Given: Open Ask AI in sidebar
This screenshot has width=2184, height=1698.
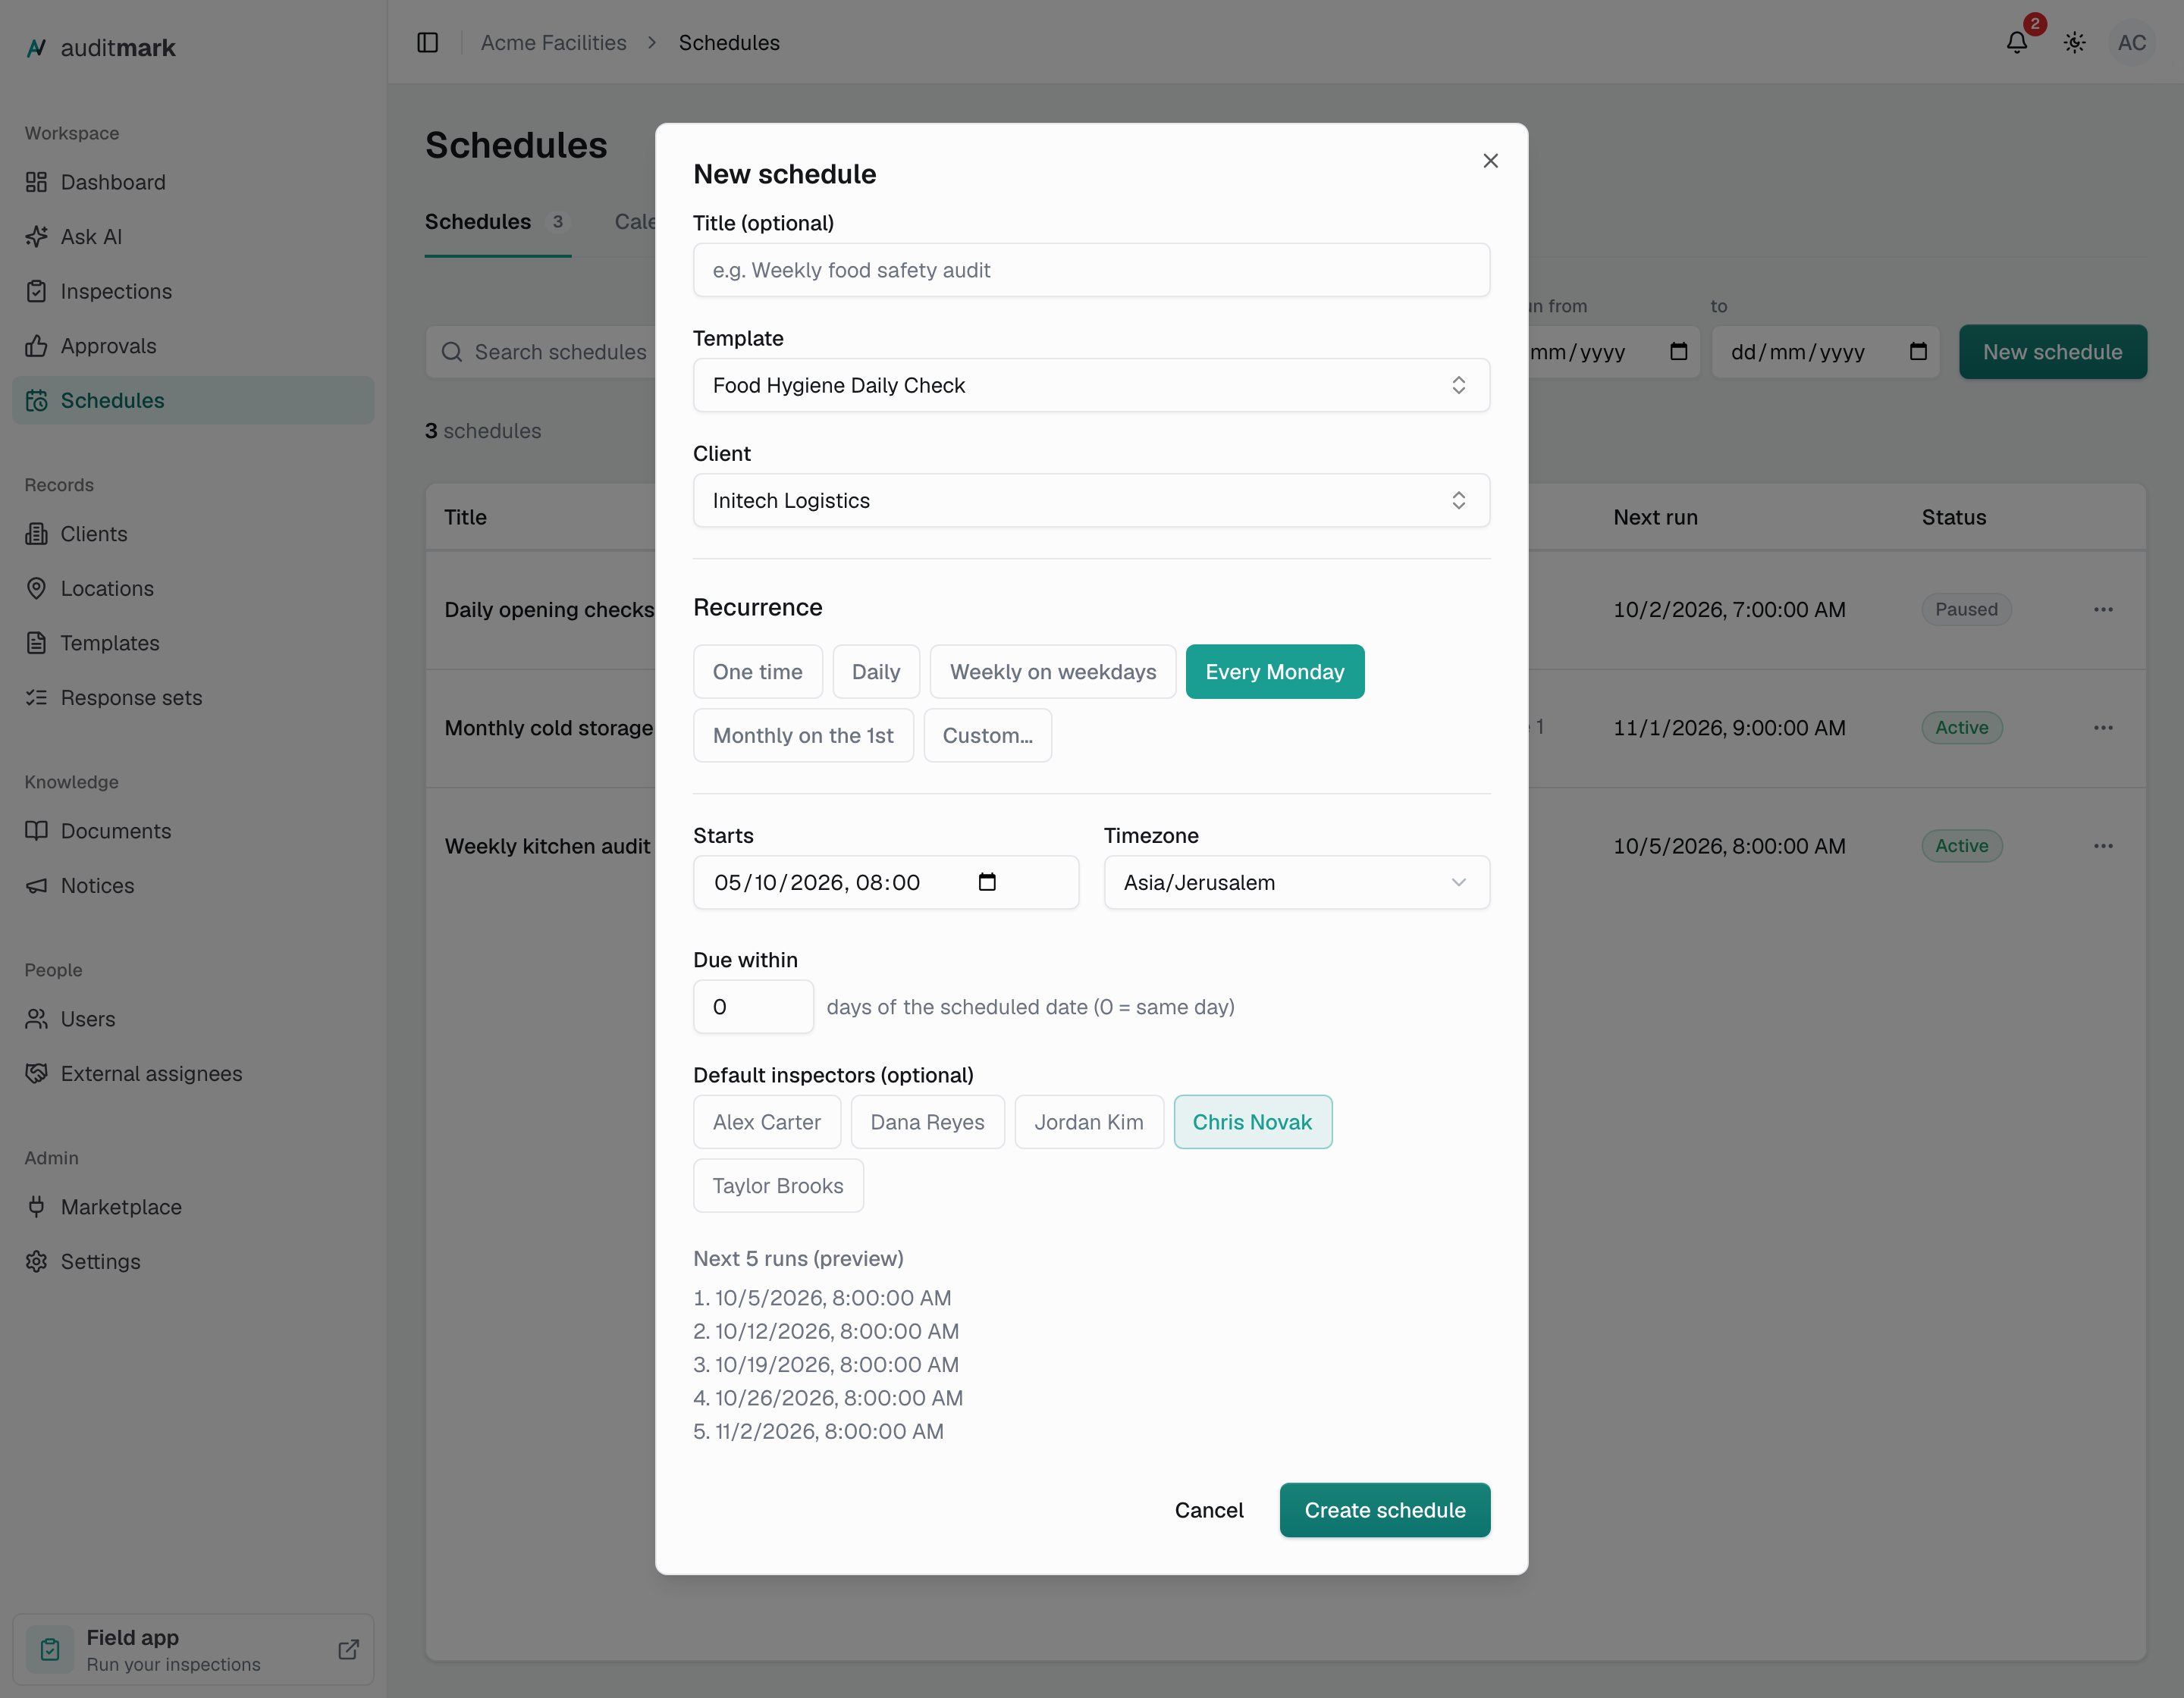Looking at the screenshot, I should (x=193, y=237).
